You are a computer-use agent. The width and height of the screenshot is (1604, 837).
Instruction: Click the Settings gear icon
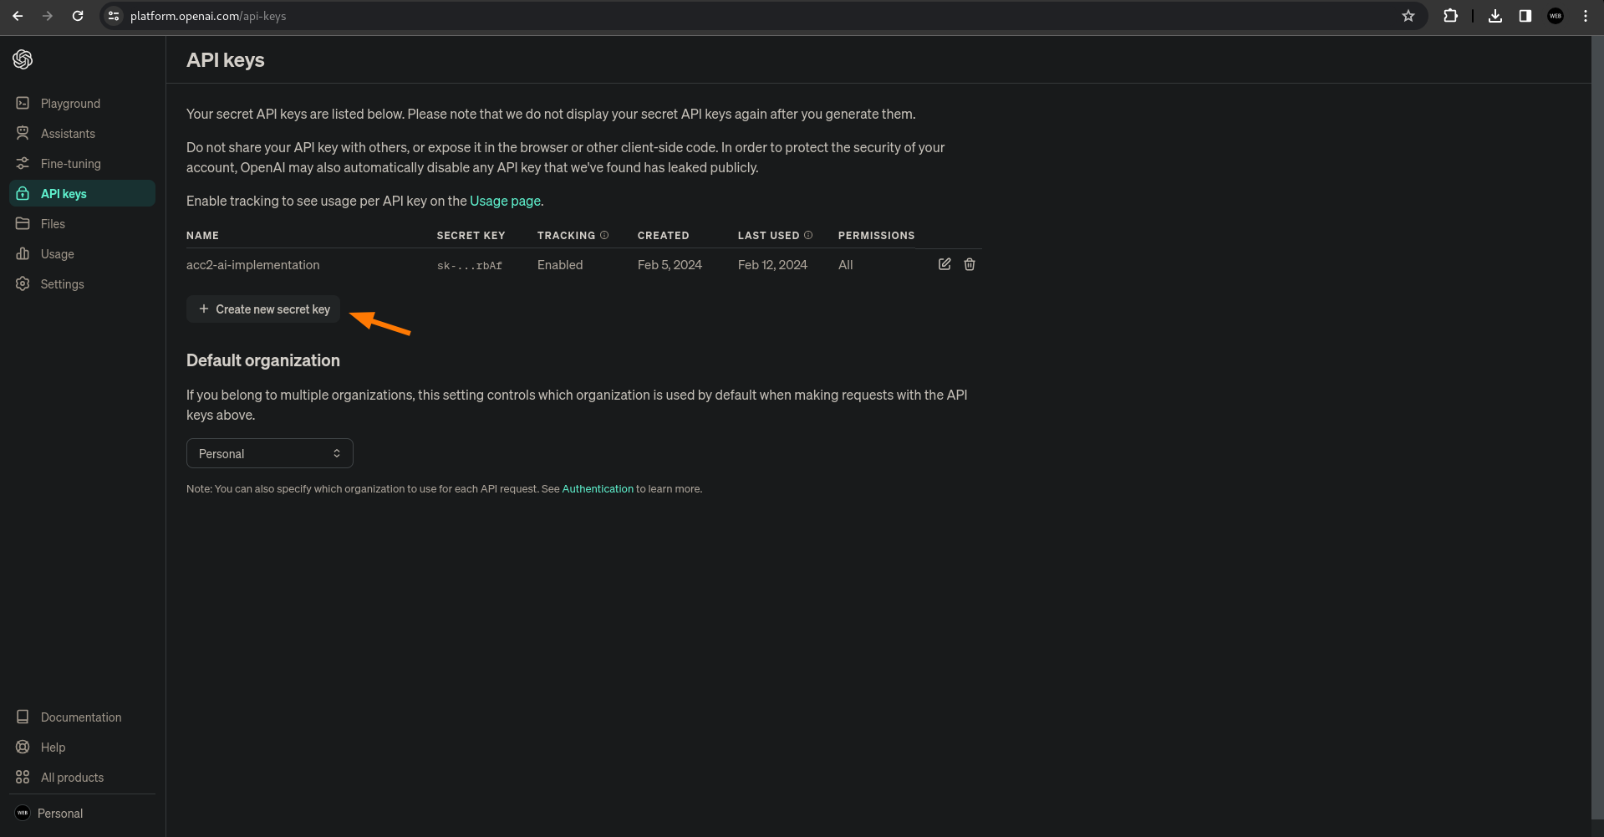click(x=23, y=283)
